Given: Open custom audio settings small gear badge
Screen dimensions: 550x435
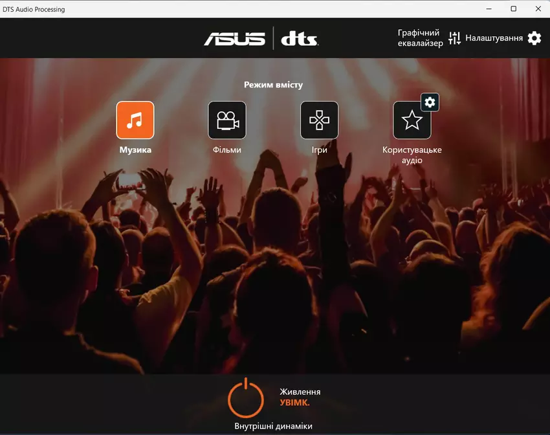Looking at the screenshot, I should click(x=430, y=102).
